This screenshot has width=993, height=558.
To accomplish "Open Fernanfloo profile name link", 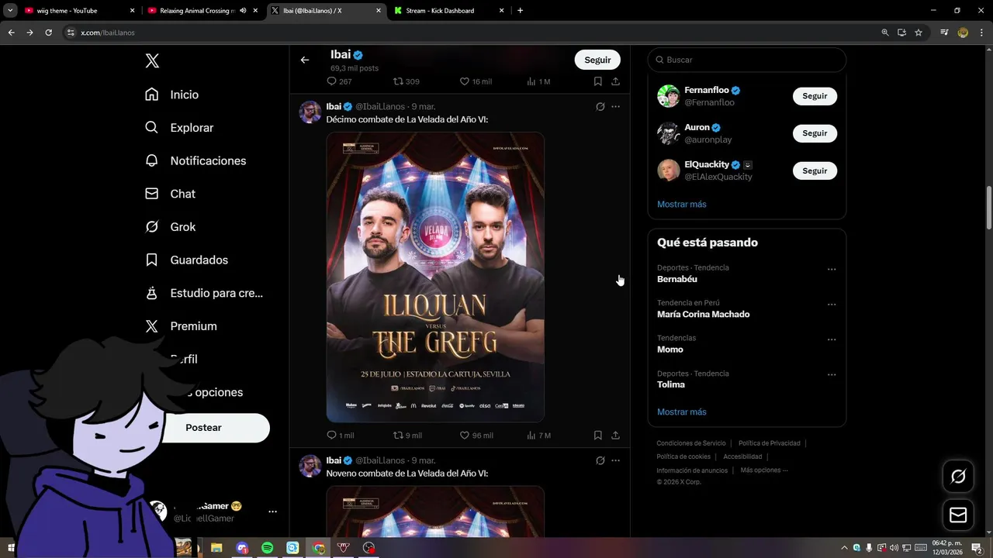I will tap(707, 90).
